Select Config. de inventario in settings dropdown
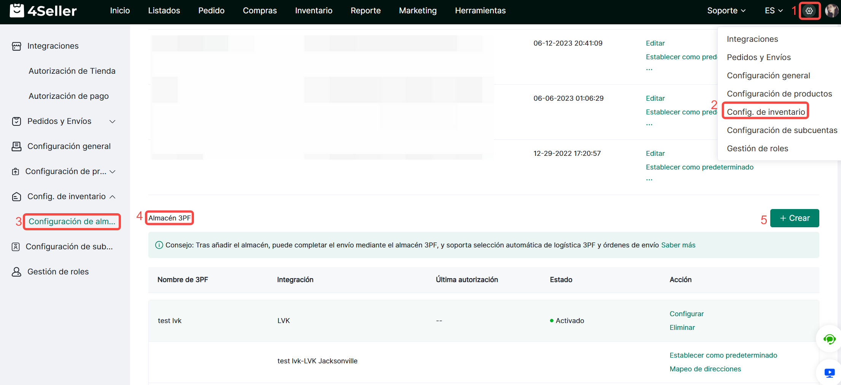The height and width of the screenshot is (385, 841). coord(766,112)
